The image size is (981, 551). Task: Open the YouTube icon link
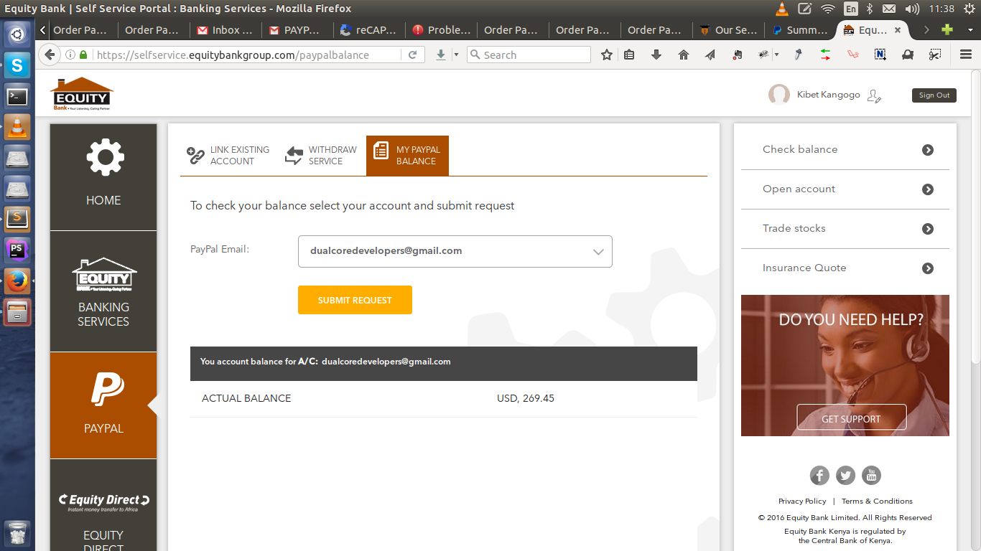[871, 475]
